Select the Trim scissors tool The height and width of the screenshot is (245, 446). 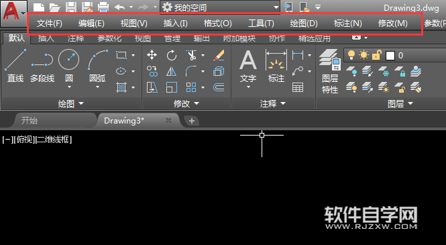[191, 55]
